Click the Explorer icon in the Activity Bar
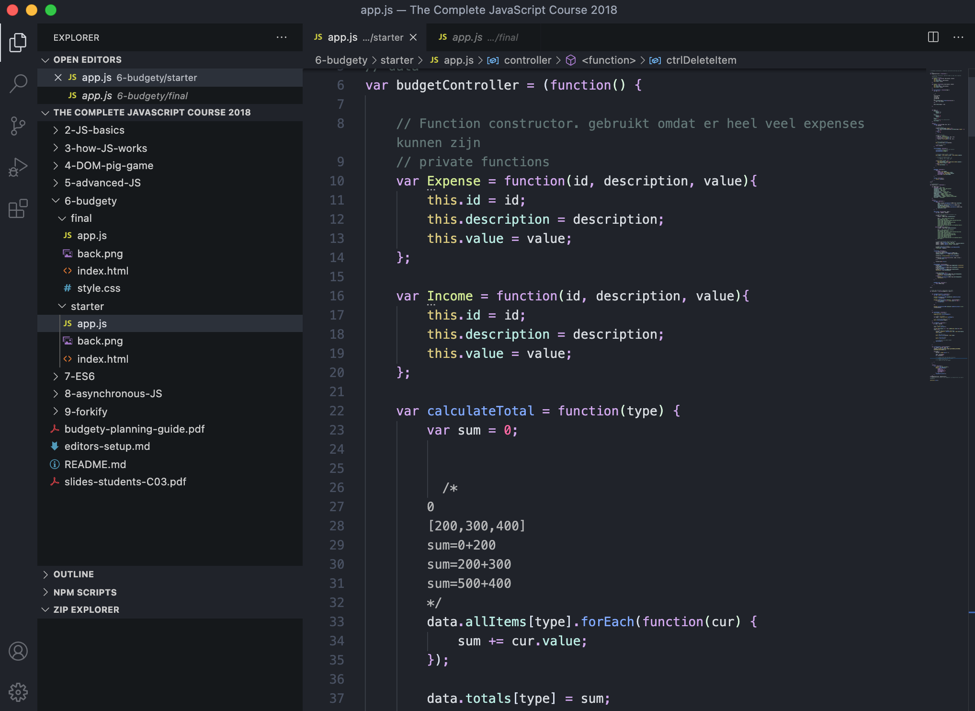 (x=18, y=42)
